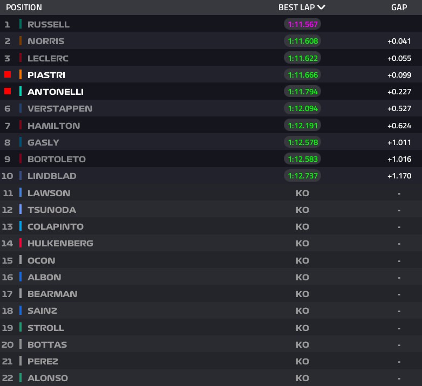
Task: Select the BORTOLETO driver name
Action: pyautogui.click(x=57, y=159)
